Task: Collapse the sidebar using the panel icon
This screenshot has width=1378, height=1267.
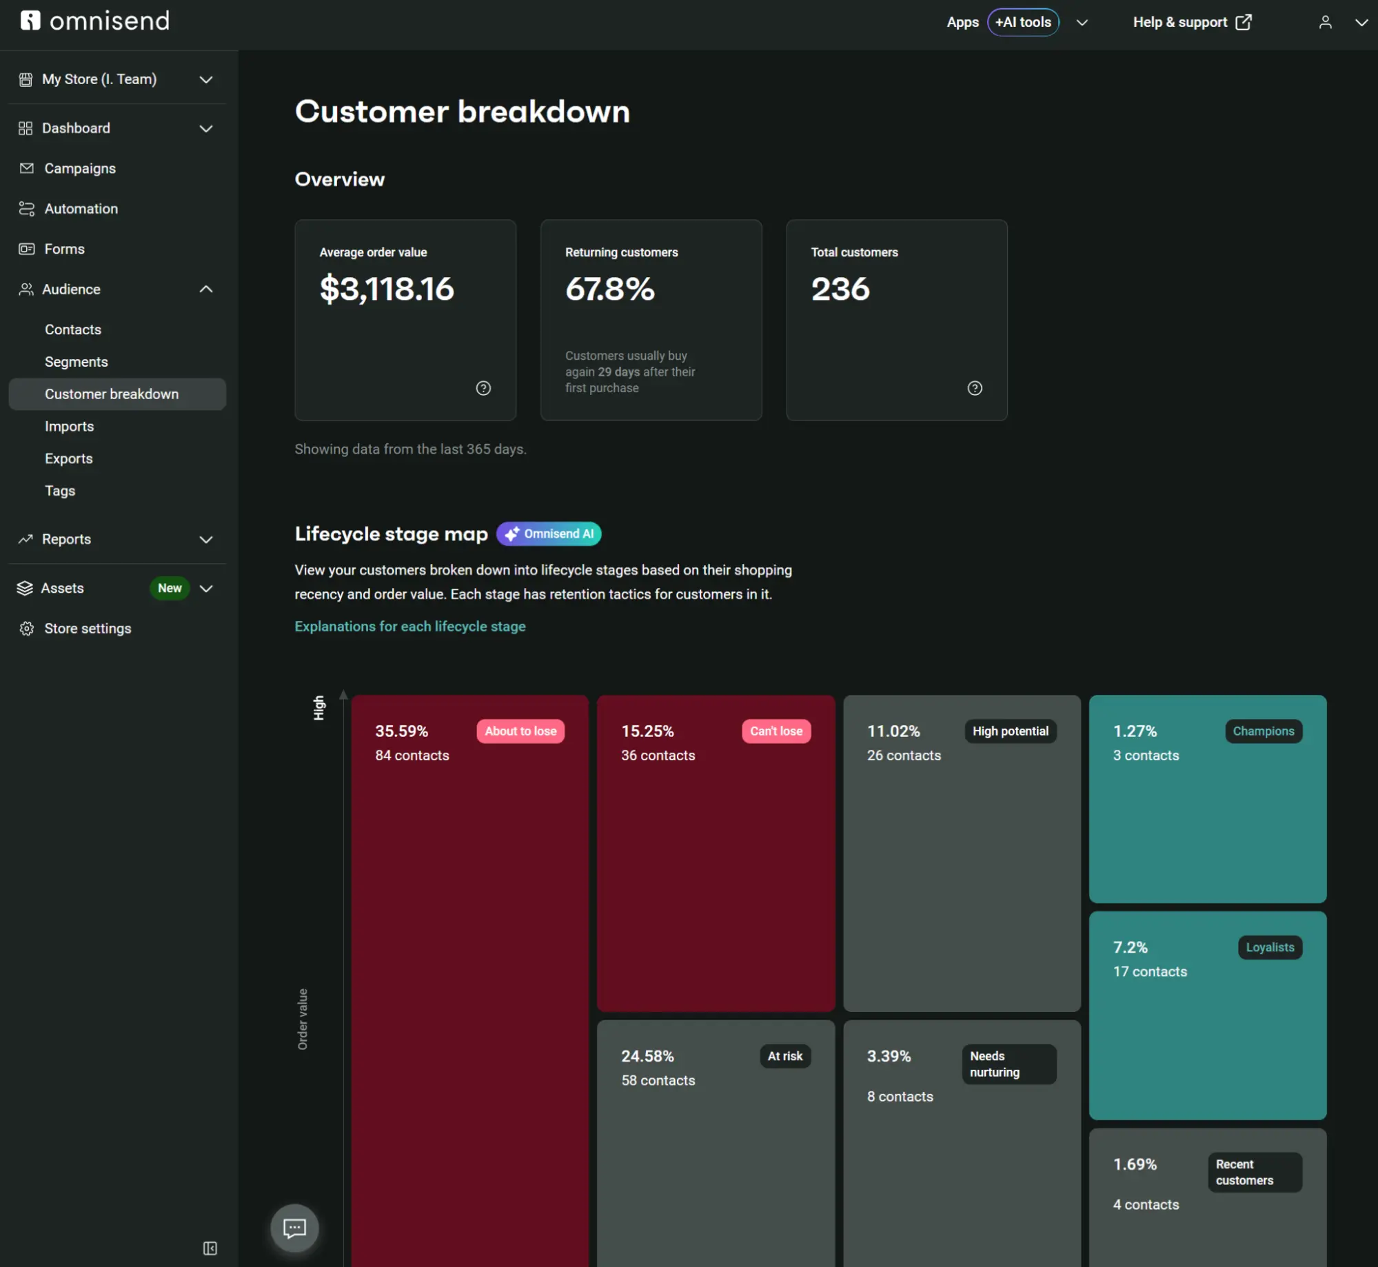Action: (210, 1248)
